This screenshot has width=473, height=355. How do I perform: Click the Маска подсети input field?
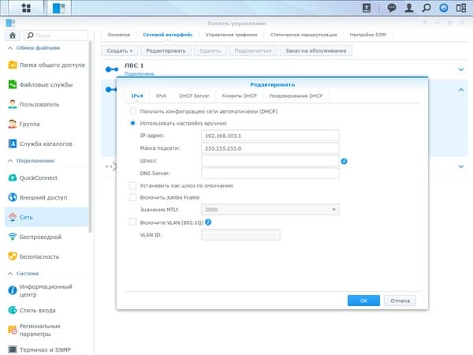[x=270, y=148]
